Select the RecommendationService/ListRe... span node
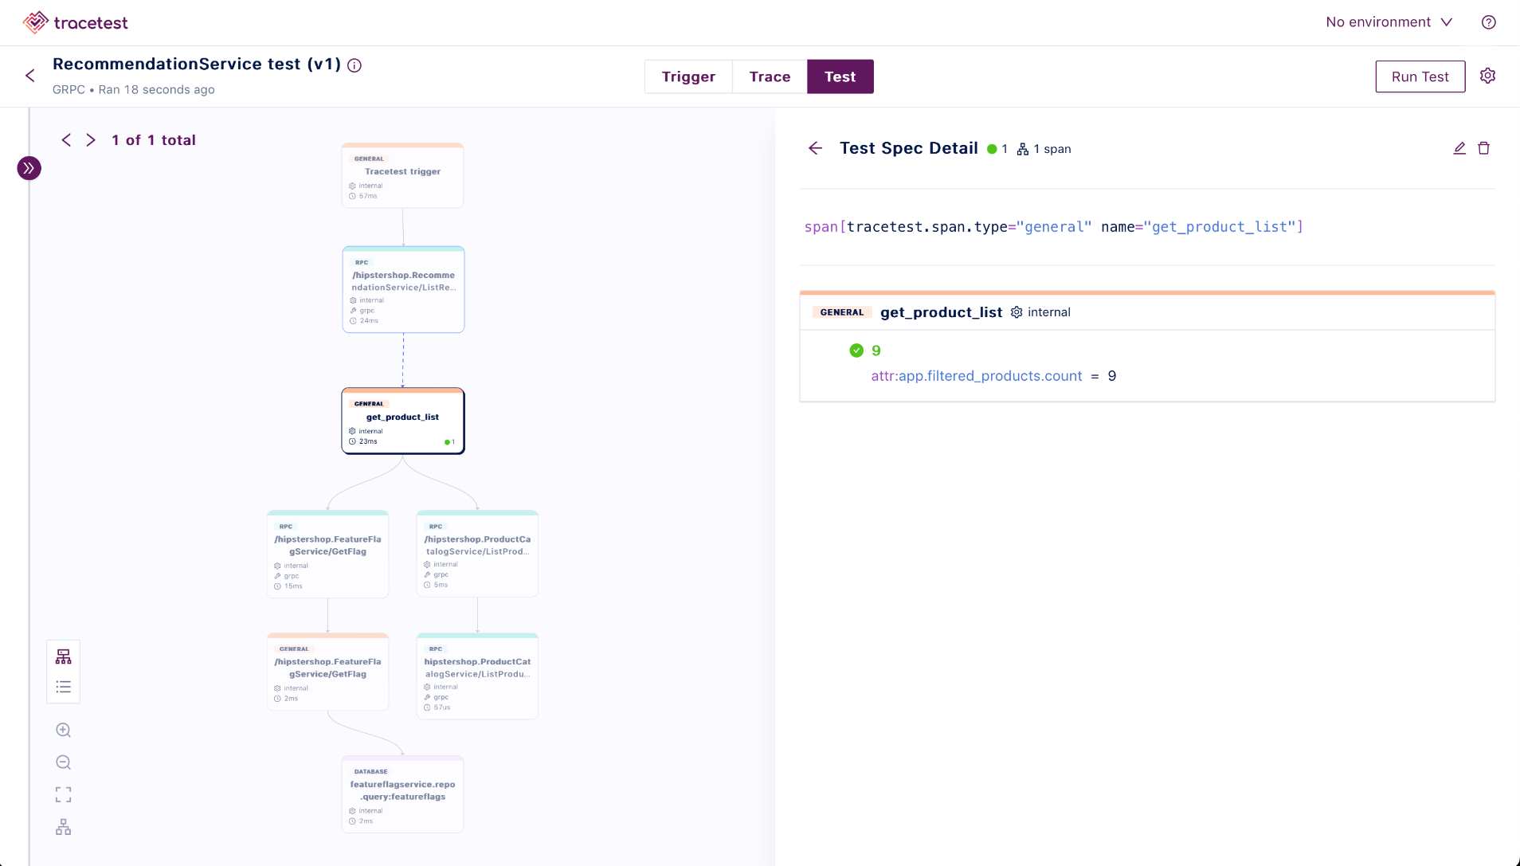The height and width of the screenshot is (866, 1520). click(x=403, y=289)
